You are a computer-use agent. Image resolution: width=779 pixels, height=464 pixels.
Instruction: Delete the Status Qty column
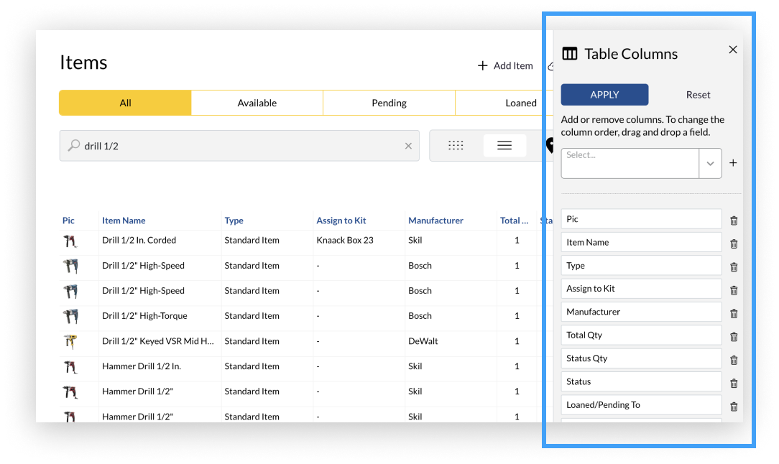734,359
